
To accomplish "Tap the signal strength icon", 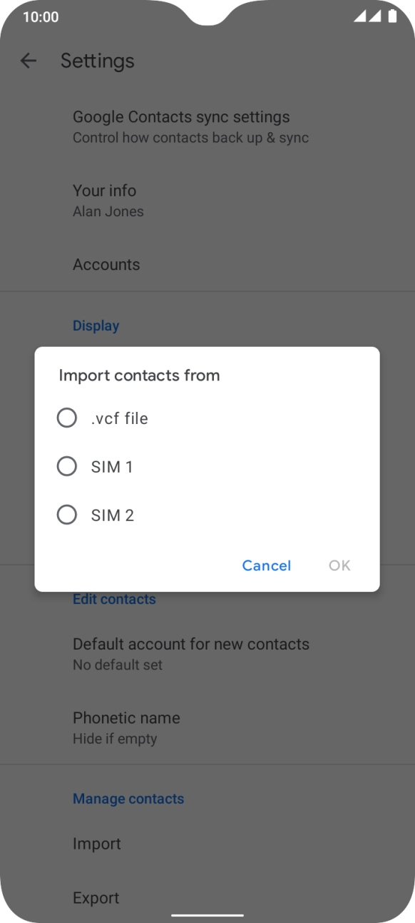I will tap(360, 16).
